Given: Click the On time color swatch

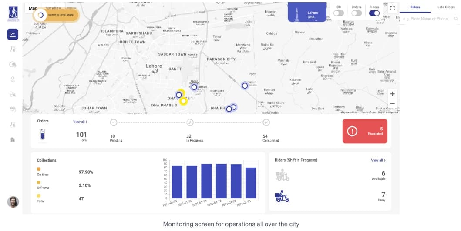Looking at the screenshot, I should pyautogui.click(x=38, y=169).
